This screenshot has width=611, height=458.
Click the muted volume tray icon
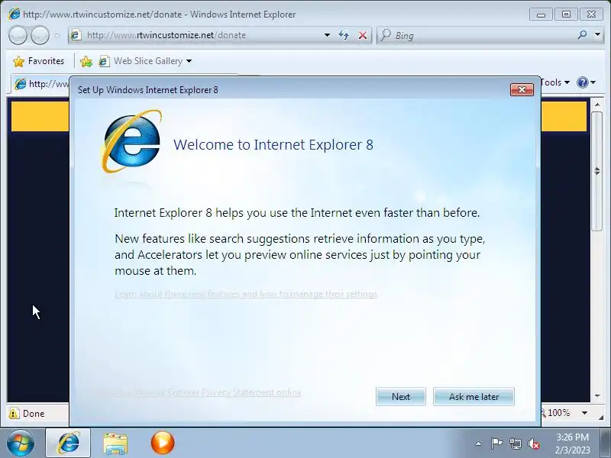533,443
